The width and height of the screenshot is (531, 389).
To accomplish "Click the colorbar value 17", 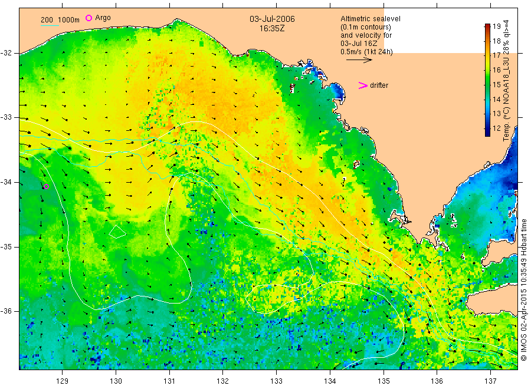I will click(x=496, y=55).
